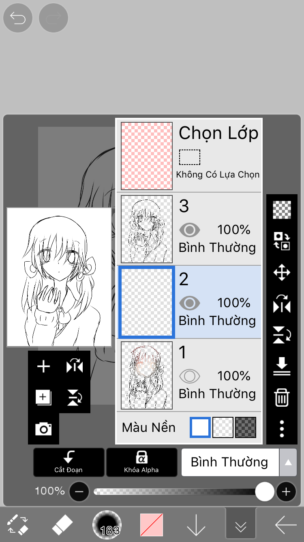Expand blend mode list with triangle arrow

[x=288, y=462]
